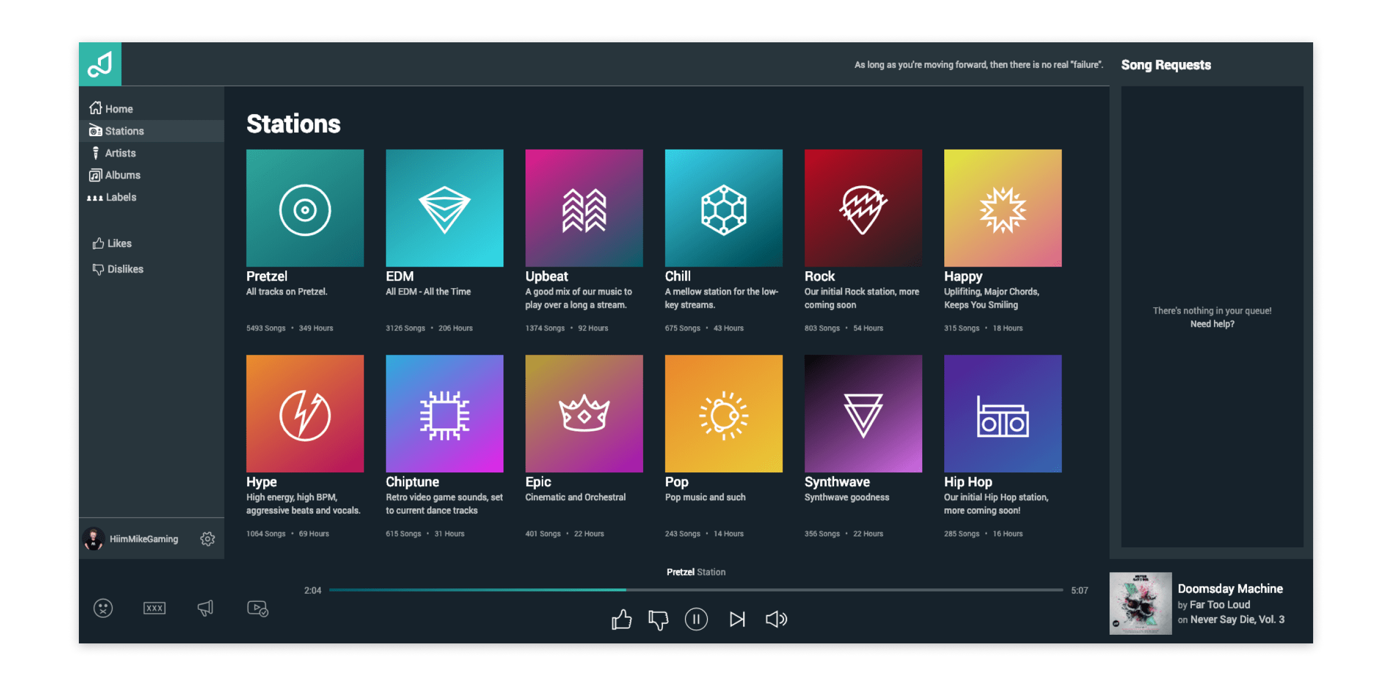This screenshot has width=1392, height=684.
Task: Open the Chill station
Action: pyautogui.click(x=723, y=209)
